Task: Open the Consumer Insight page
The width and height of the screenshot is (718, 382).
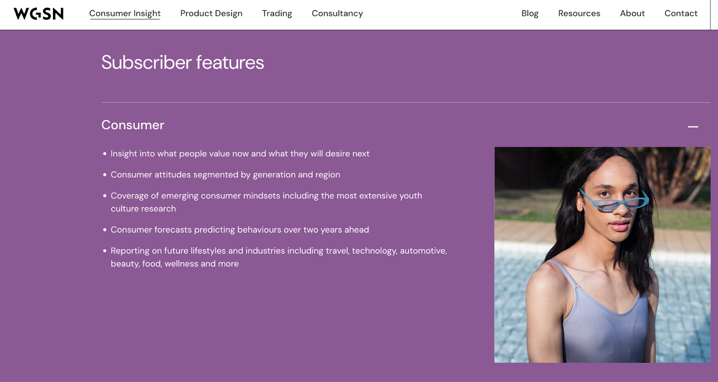Action: [x=125, y=13]
